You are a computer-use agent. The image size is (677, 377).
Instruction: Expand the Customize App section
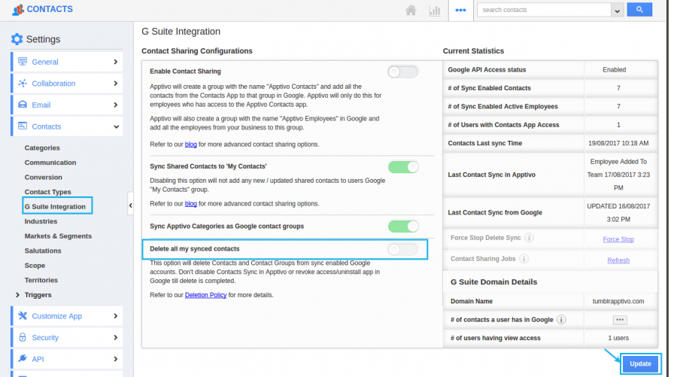(x=115, y=316)
